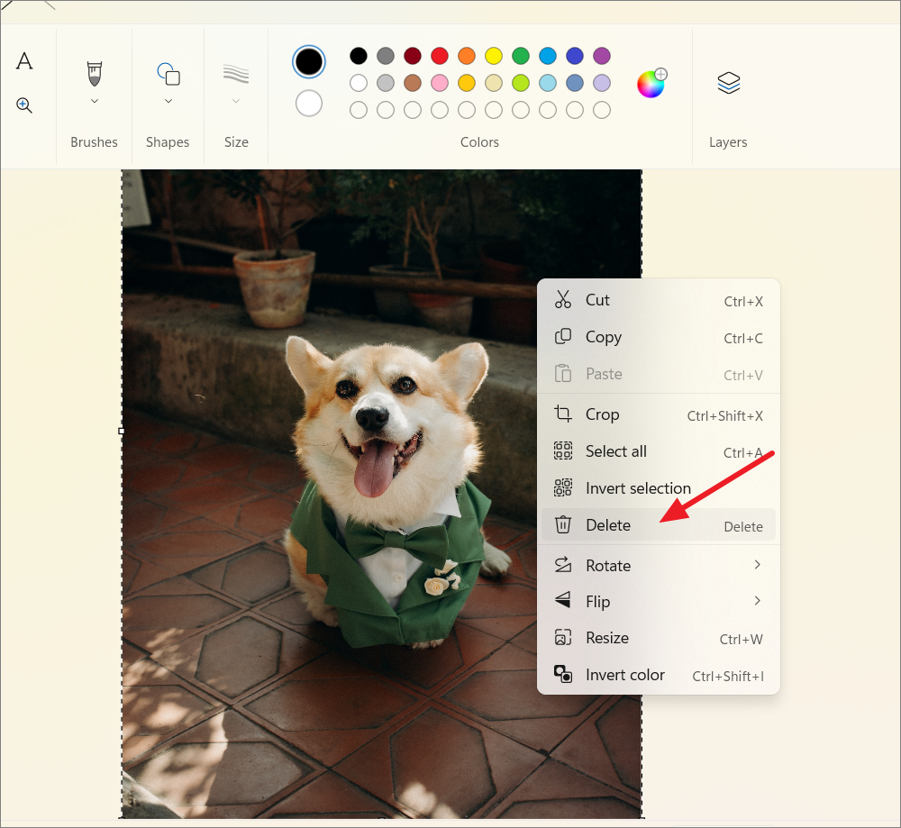Viewport: 901px width, 828px height.
Task: Click the Rotate submenu arrow
Action: tap(758, 565)
